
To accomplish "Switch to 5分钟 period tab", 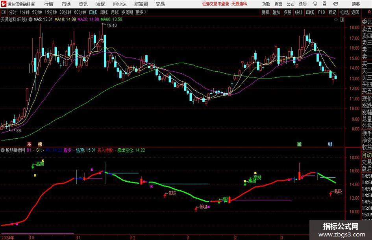I will click(37, 12).
